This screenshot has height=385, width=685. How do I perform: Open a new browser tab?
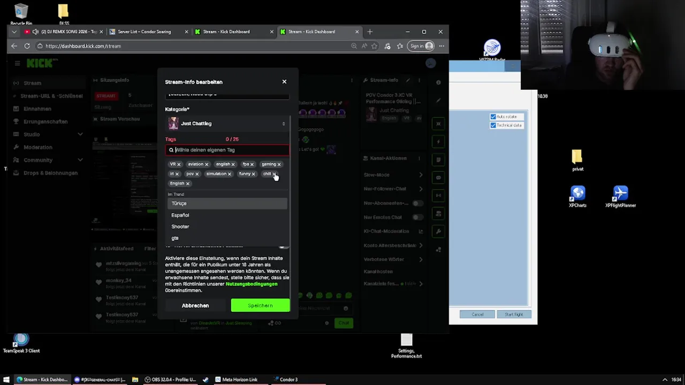[370, 32]
